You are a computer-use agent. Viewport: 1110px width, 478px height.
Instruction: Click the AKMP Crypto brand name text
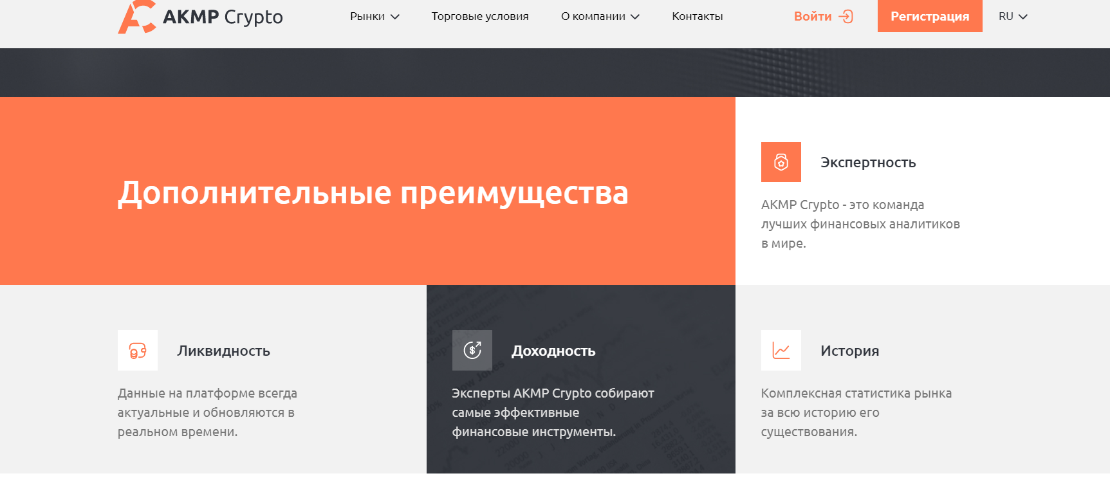point(223,17)
